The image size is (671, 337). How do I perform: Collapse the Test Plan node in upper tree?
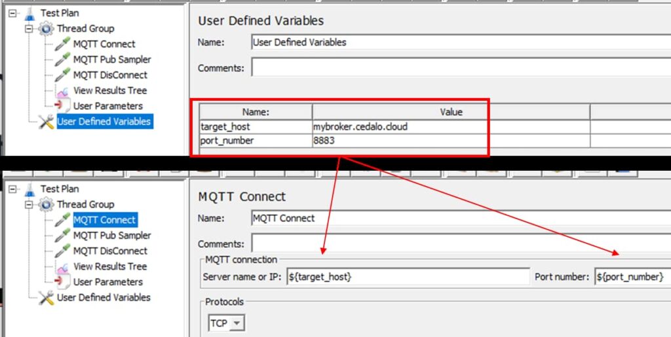pos(12,13)
